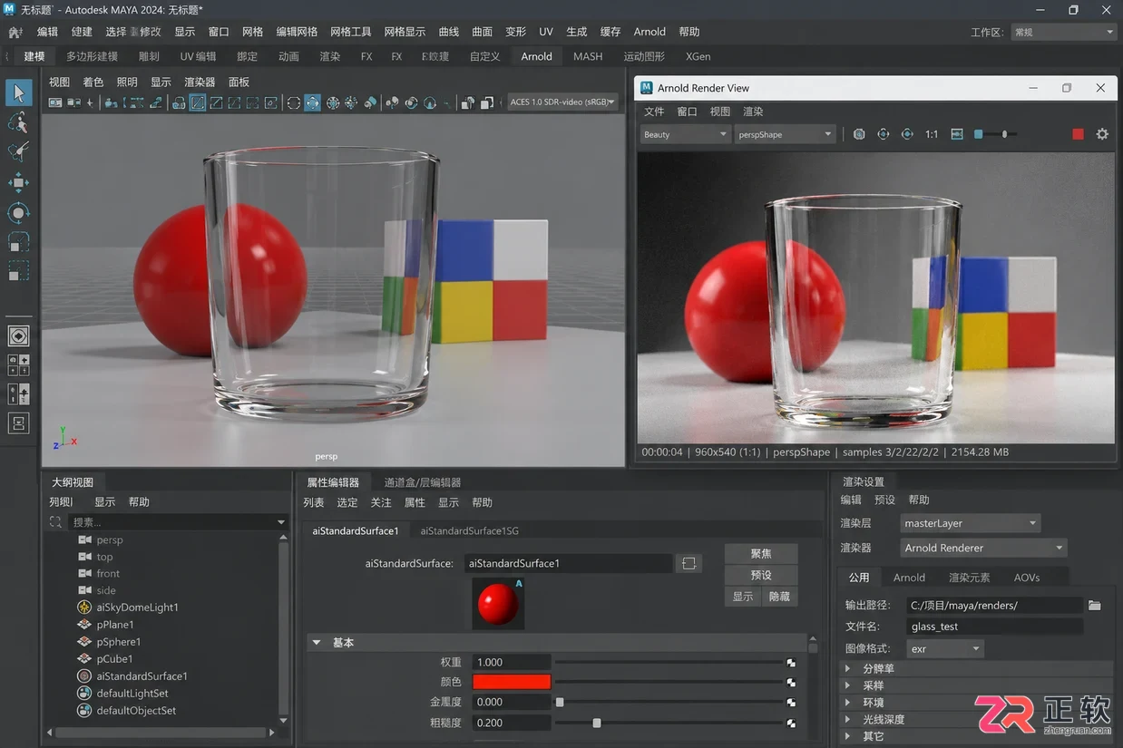This screenshot has height=748, width=1123.
Task: Open the AOVs tab in render settings
Action: click(1027, 578)
